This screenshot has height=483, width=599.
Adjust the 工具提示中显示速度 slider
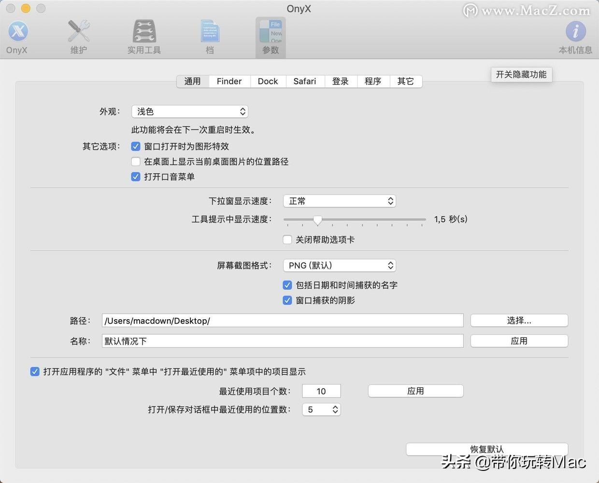pyautogui.click(x=318, y=220)
